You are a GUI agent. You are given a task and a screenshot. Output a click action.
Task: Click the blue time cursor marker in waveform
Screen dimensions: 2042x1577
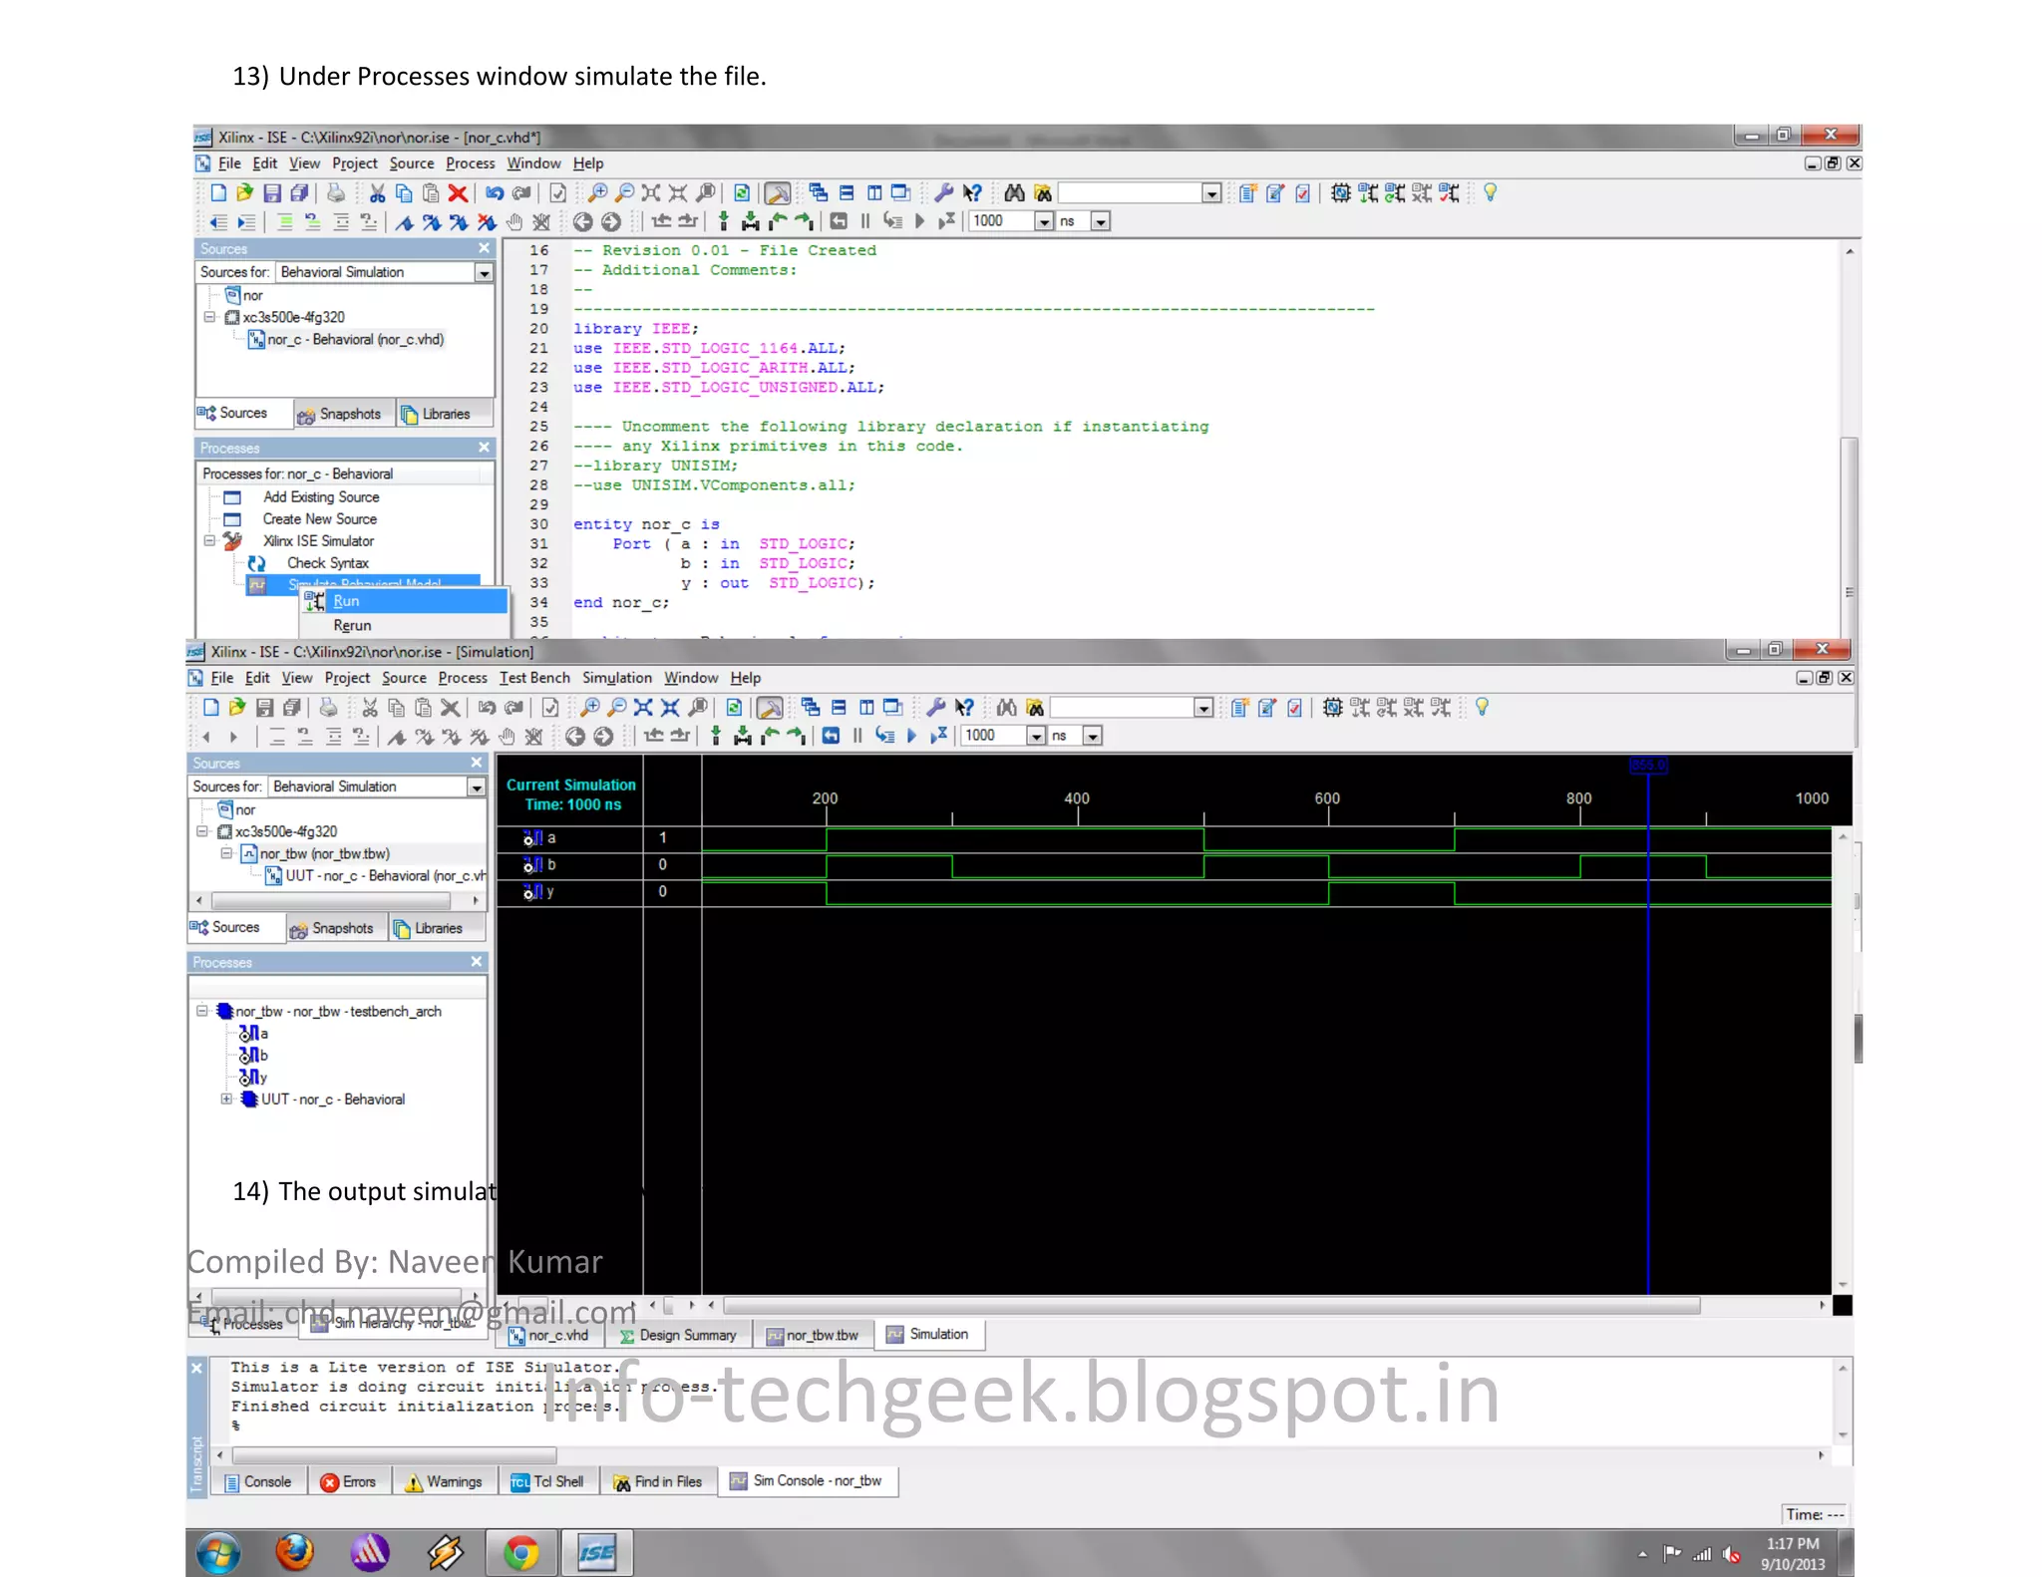point(1648,766)
